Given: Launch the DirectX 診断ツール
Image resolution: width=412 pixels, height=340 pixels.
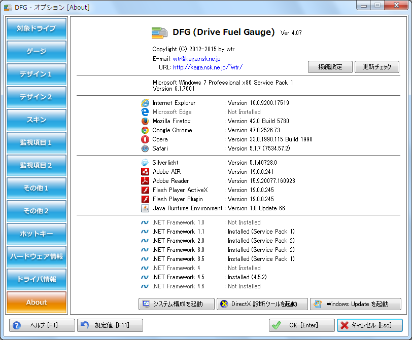Looking at the screenshot, I should (262, 304).
